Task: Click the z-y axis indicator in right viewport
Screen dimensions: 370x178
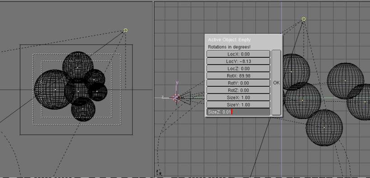Action: click(x=159, y=172)
